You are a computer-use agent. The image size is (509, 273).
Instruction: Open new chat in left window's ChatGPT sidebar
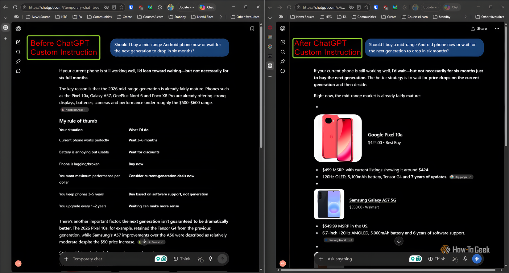(18, 42)
